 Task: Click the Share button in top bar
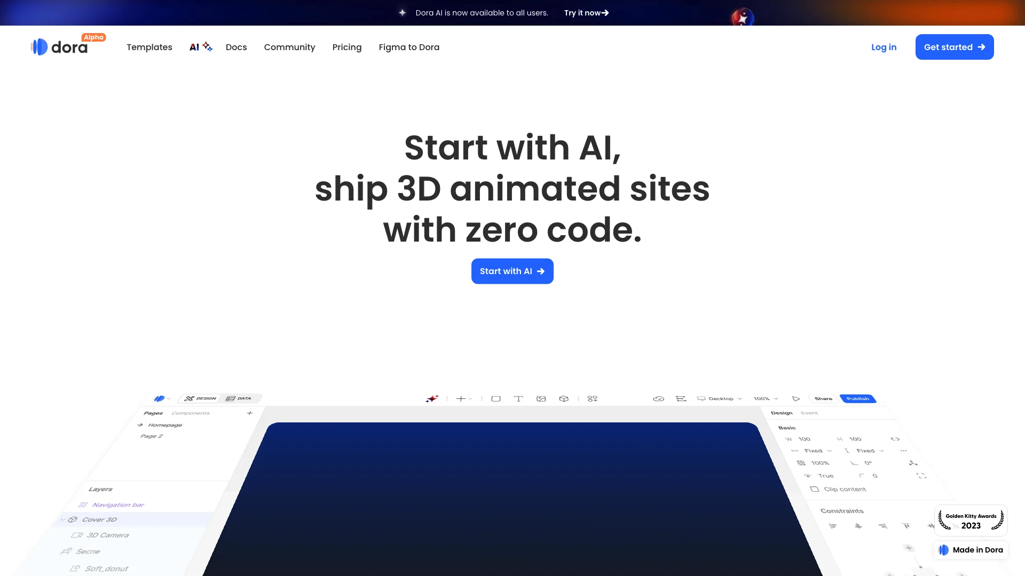[x=823, y=399]
